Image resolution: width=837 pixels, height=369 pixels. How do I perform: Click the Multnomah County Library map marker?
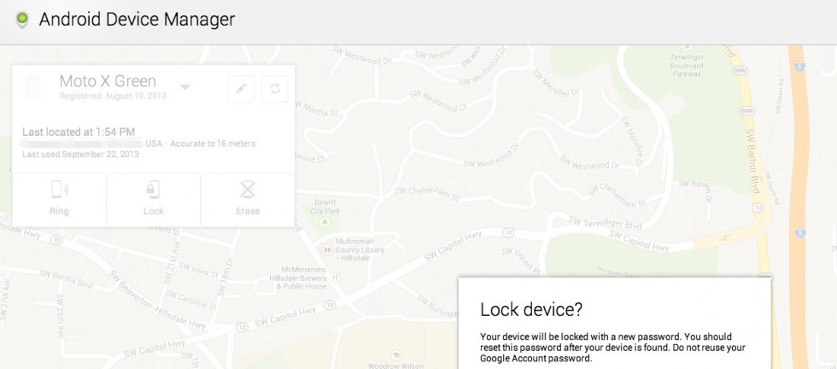click(328, 250)
